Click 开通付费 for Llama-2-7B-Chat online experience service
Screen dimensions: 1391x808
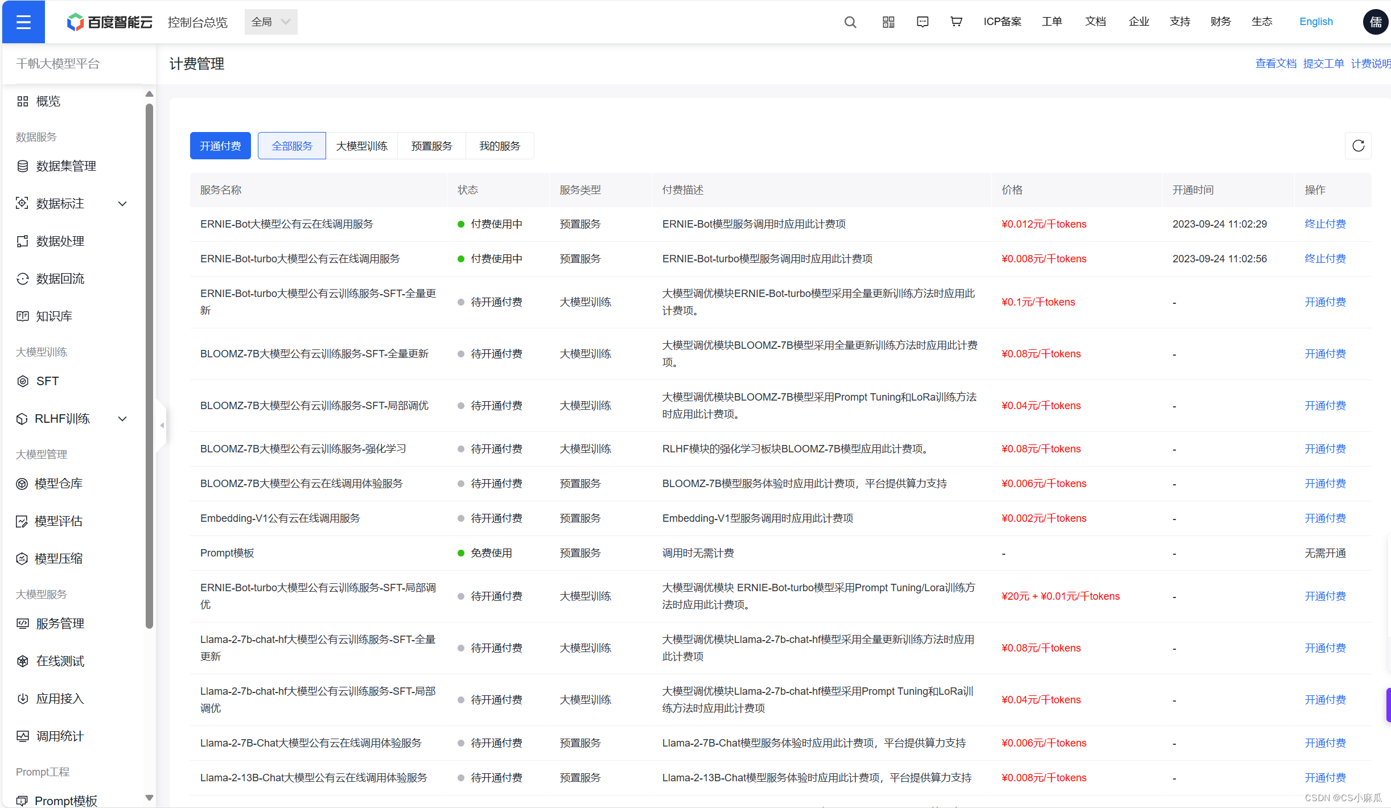1325,743
